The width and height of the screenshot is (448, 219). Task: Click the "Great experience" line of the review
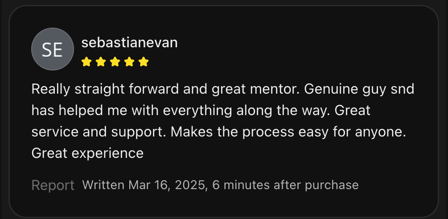coord(87,153)
